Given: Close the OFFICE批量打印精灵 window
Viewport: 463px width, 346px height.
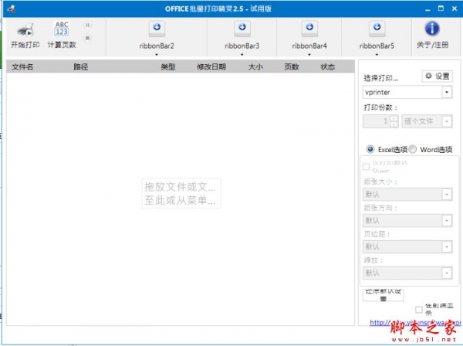Looking at the screenshot, I should click(455, 8).
